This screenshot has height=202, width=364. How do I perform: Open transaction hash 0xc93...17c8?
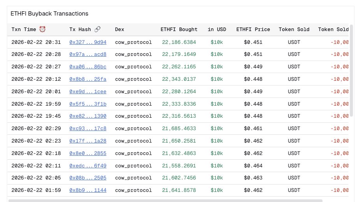(x=88, y=129)
